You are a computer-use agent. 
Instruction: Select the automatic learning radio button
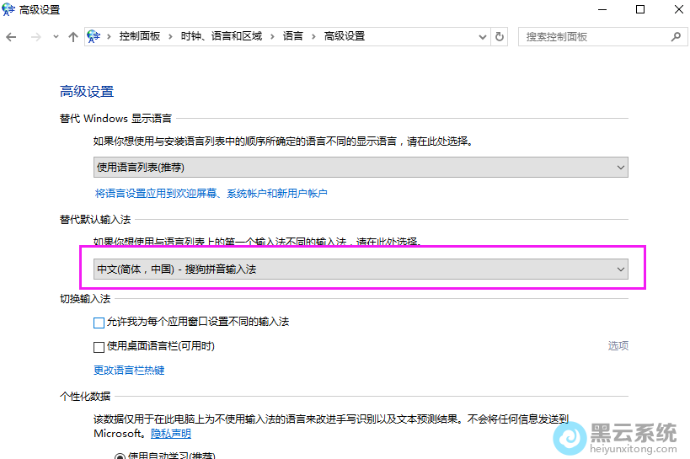119,456
